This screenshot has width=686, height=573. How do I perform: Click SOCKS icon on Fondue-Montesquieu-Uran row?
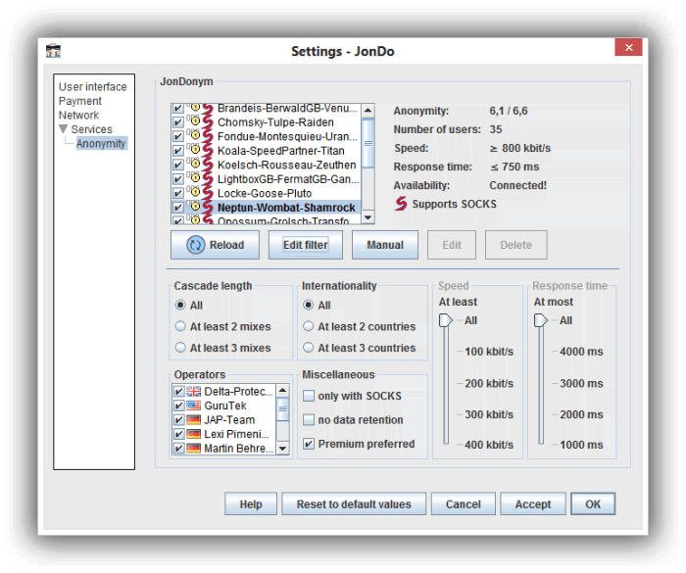(x=208, y=136)
